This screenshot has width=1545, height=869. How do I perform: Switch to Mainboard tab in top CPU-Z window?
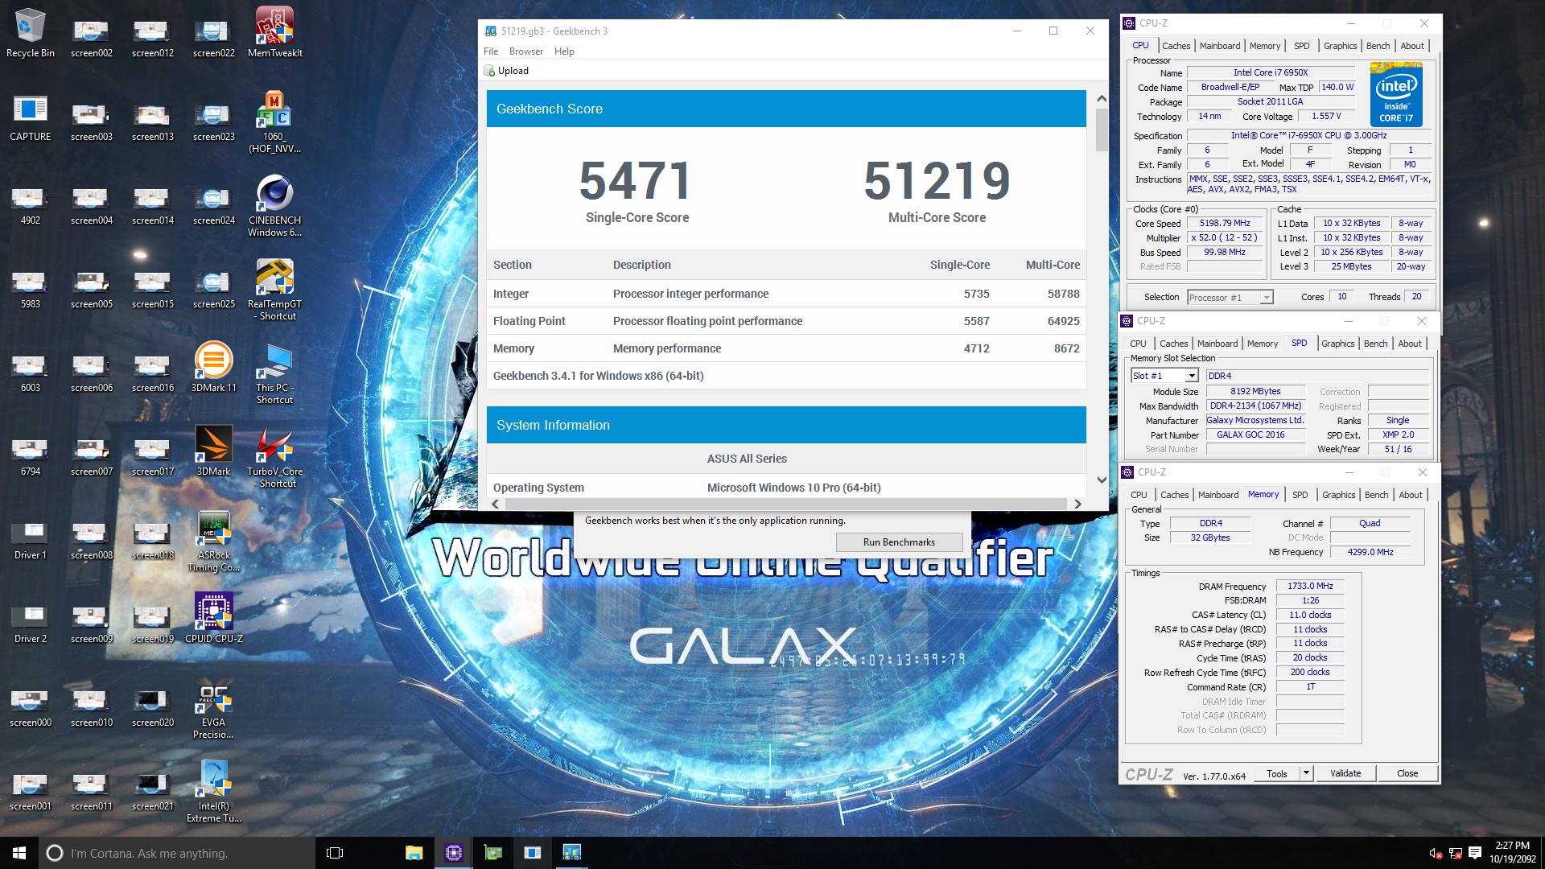[x=1220, y=46]
